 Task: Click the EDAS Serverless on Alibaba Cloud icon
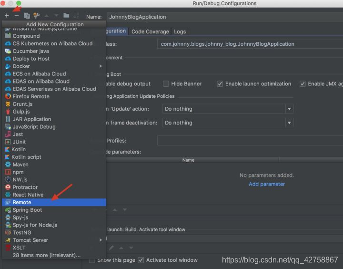[8, 89]
